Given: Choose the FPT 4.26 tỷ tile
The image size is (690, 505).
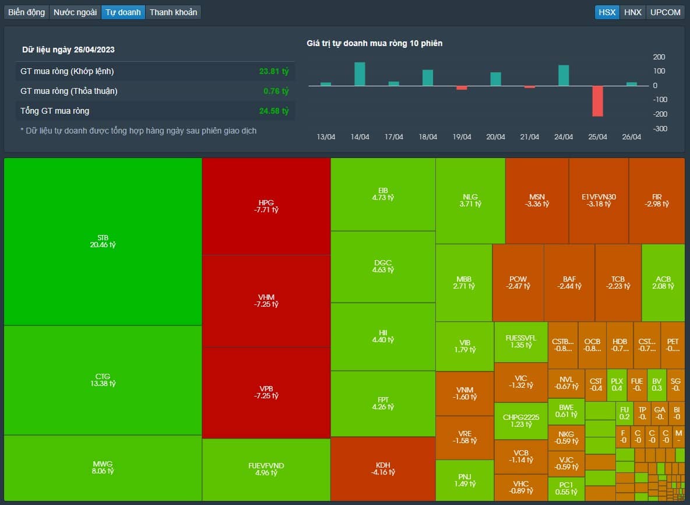Looking at the screenshot, I should (383, 404).
